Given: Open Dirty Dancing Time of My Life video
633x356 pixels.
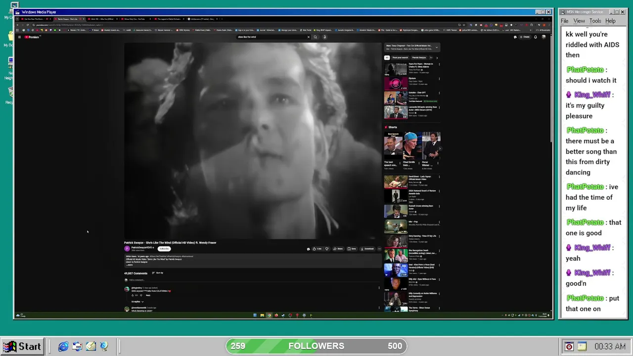Looking at the screenshot, I should tap(396, 241).
